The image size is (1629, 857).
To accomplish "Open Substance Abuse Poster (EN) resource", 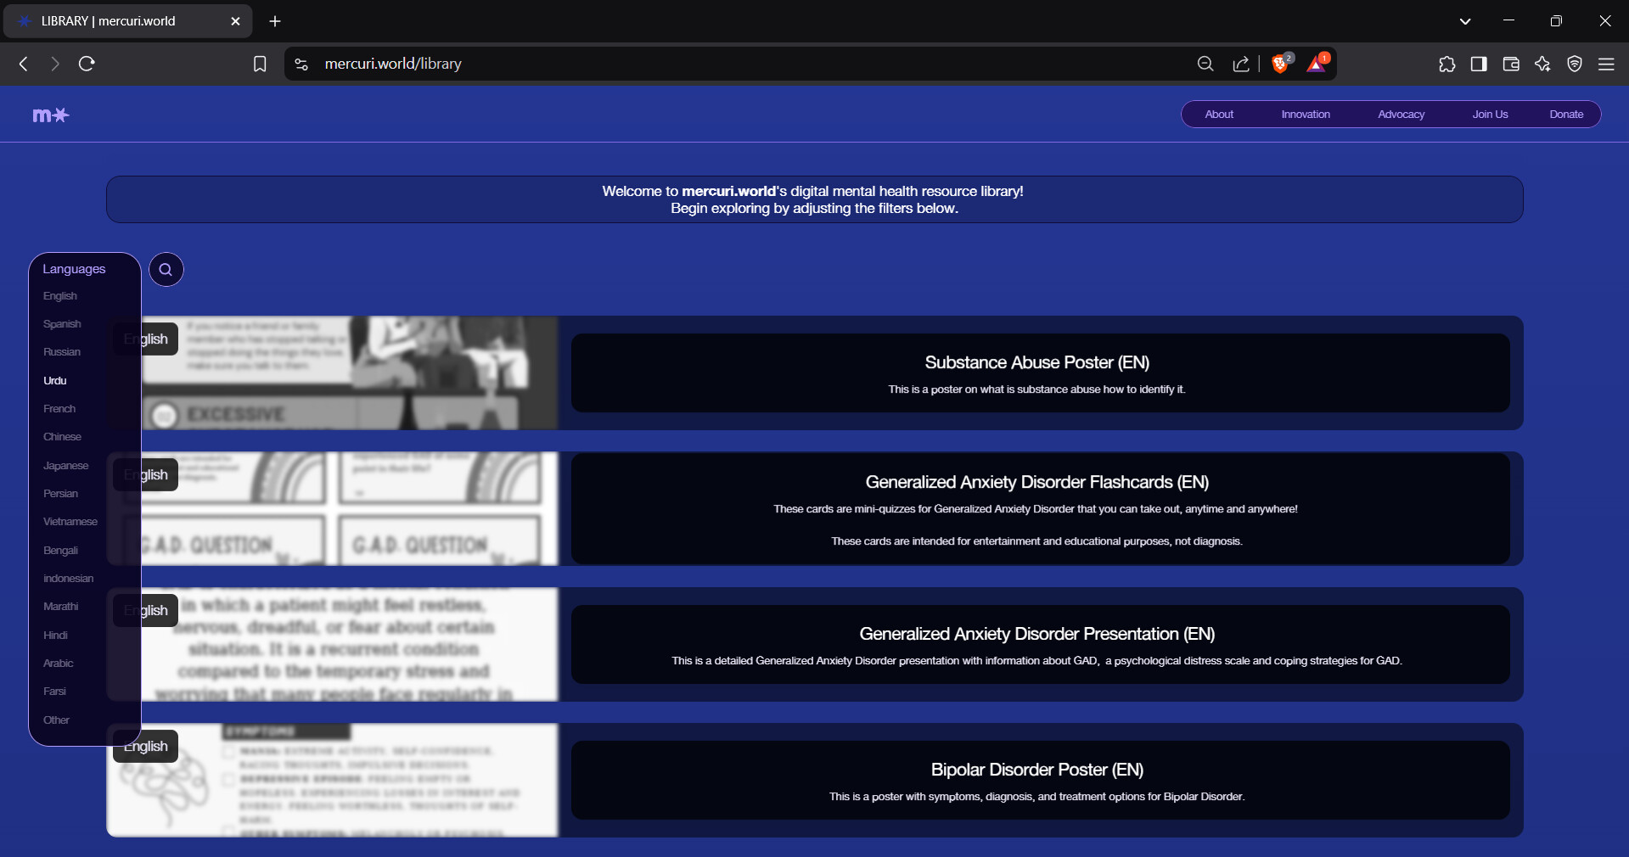I will pyautogui.click(x=1036, y=363).
